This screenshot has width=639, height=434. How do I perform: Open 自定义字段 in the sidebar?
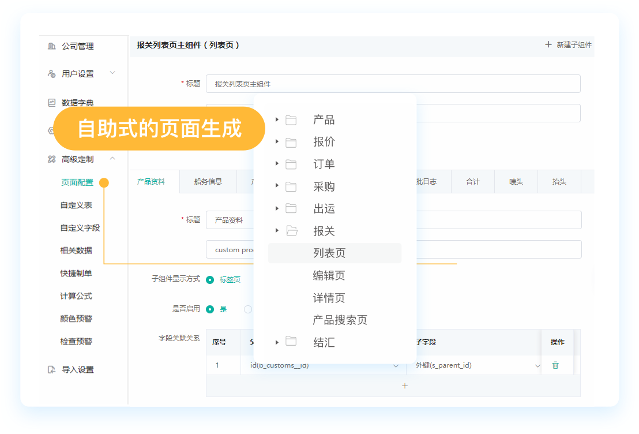point(80,228)
